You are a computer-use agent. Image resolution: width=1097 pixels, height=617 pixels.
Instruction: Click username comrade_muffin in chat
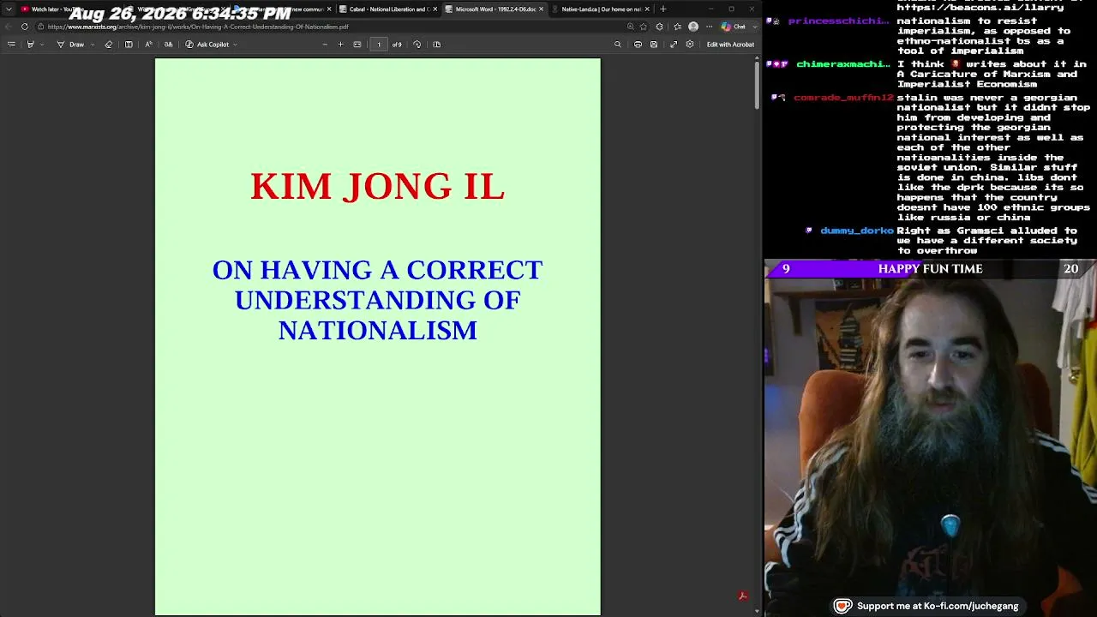(x=843, y=98)
